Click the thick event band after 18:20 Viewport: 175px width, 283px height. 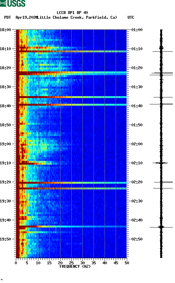(x=71, y=73)
